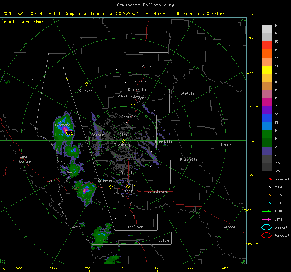This screenshot has width=291, height=272.
Task: Click the cyan current ellipse legend symbol
Action: tap(266, 227)
